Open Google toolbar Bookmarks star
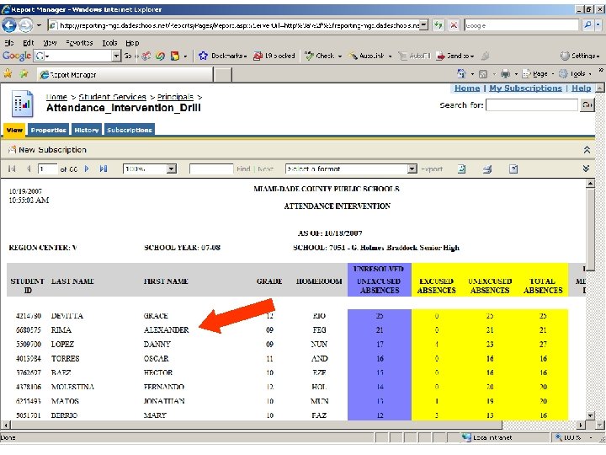This screenshot has height=455, width=606. [x=203, y=56]
